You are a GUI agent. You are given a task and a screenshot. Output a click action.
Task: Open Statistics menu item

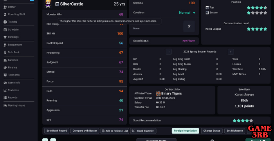coord(13,90)
